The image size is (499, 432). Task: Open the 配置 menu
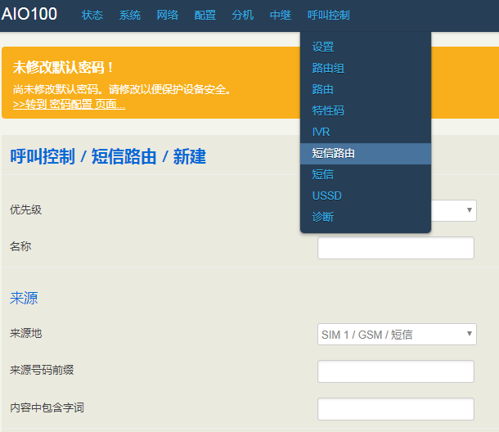point(205,15)
